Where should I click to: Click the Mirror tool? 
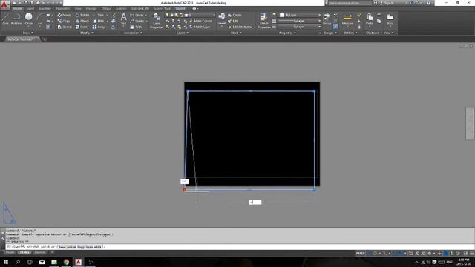pyautogui.click(x=82, y=21)
